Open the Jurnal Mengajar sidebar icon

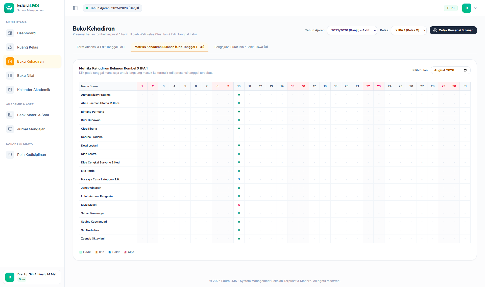click(10, 129)
